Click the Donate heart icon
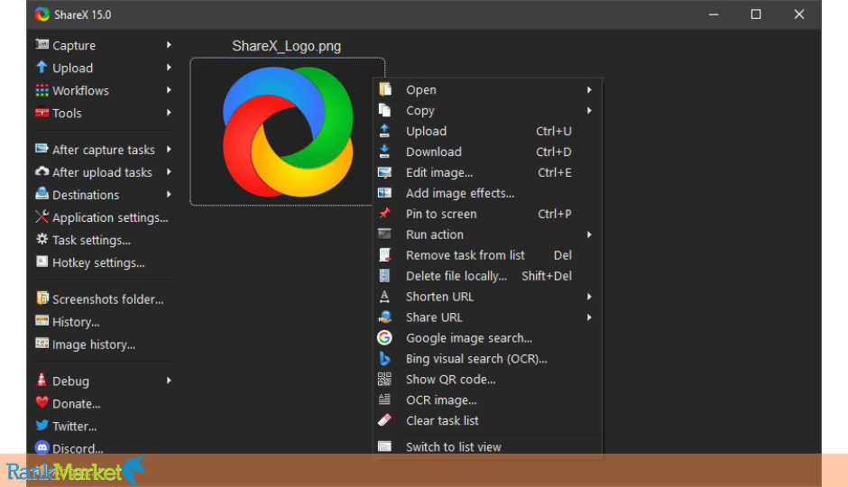 (x=41, y=403)
